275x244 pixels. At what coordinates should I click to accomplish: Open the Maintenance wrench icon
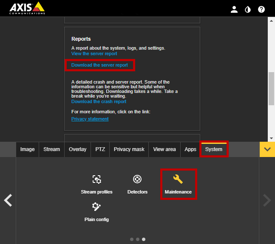[178, 179]
